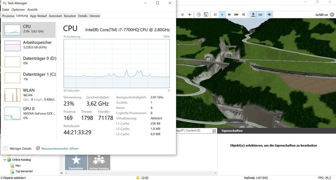This screenshot has height=180, width=336.
Task: Switch to the Autostart tab
Action: pos(55,16)
